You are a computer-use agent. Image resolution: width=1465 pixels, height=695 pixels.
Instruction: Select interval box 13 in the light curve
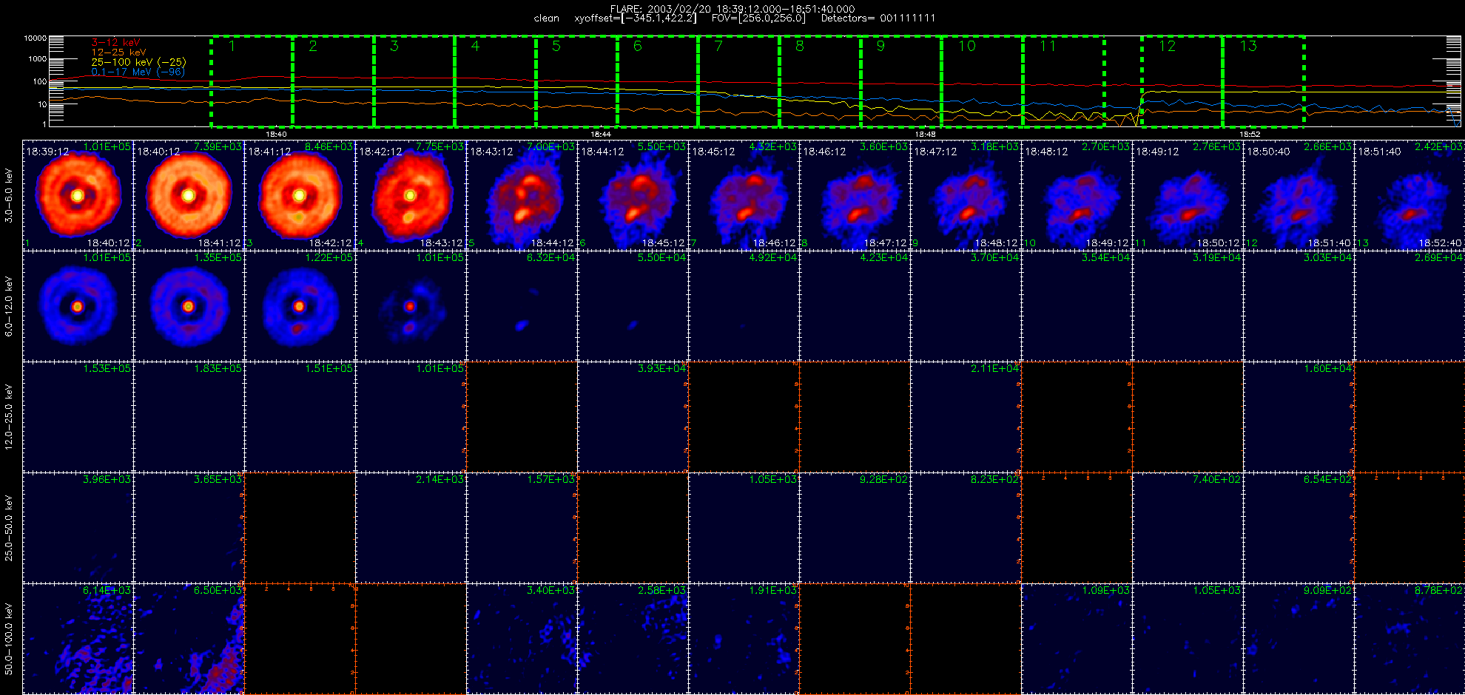(1264, 81)
